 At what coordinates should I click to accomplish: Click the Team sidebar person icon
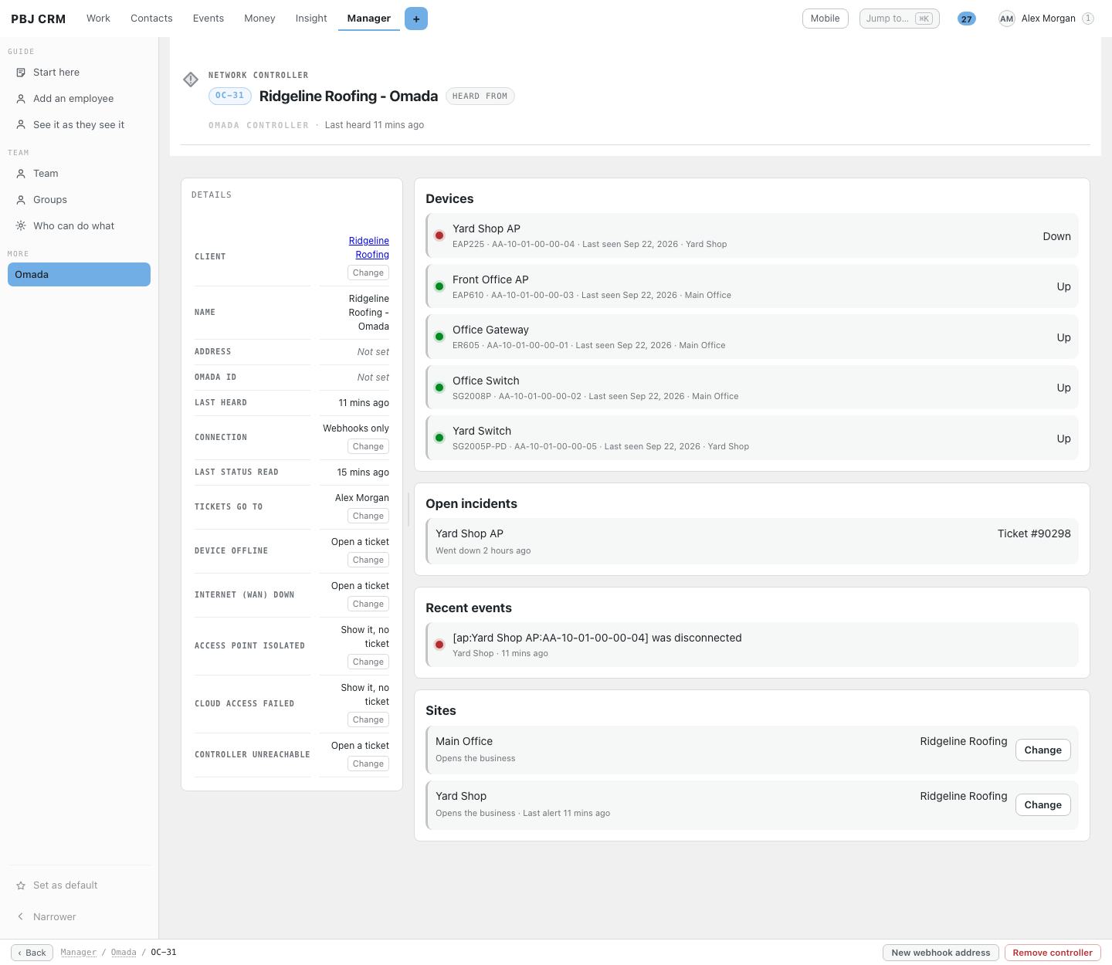(x=21, y=174)
